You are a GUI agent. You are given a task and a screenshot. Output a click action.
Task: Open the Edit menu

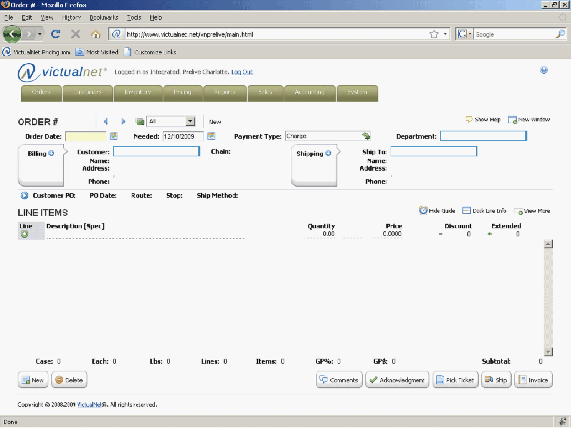point(27,17)
